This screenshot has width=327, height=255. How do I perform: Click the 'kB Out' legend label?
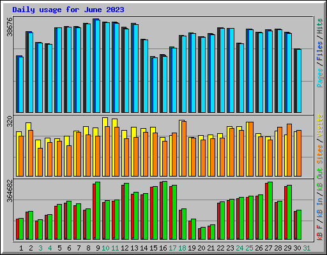(x=320, y=180)
